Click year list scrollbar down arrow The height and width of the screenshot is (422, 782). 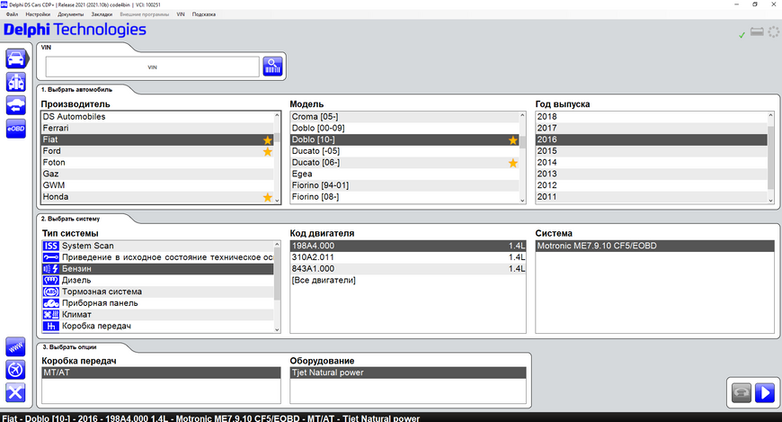[x=770, y=201]
